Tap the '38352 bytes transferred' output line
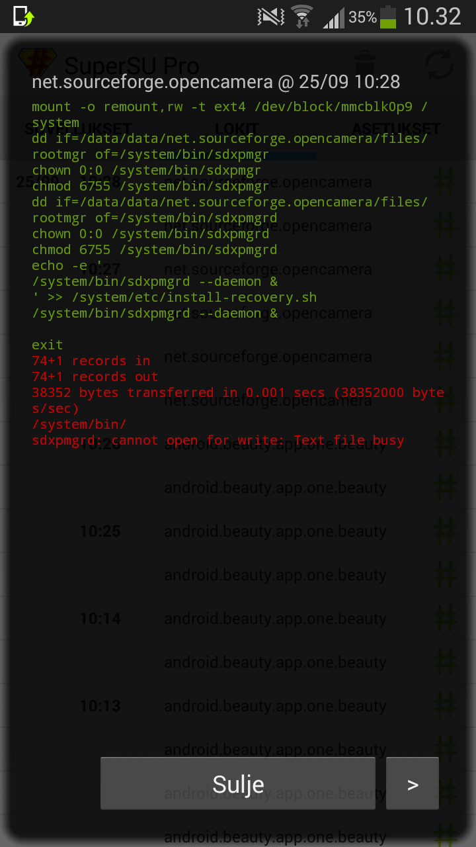 [x=238, y=400]
